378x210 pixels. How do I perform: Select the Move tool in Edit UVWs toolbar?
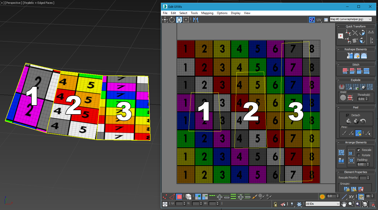165,19
